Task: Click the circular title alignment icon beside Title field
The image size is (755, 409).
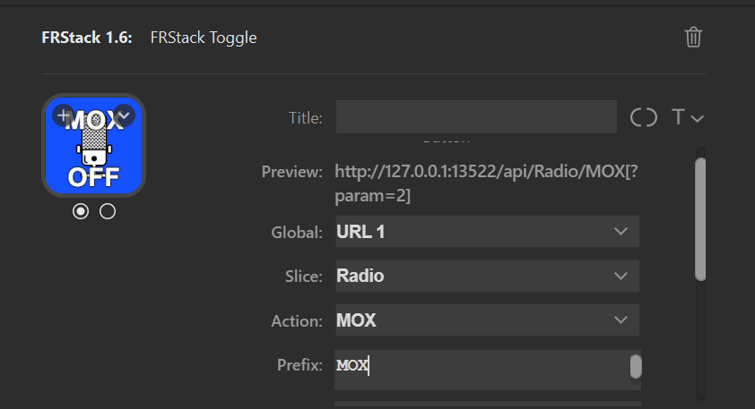Action: coord(643,117)
